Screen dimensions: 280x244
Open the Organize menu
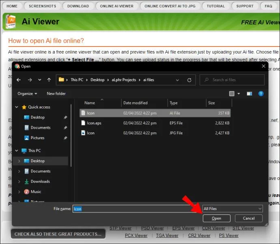click(x=27, y=94)
